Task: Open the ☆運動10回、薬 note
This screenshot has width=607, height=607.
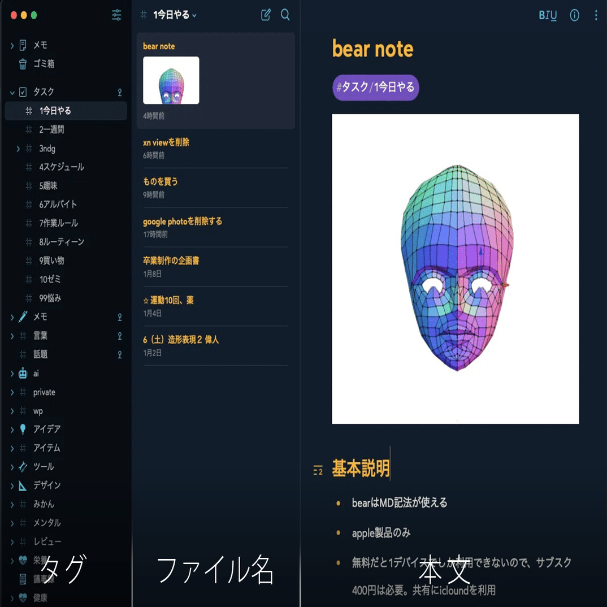Action: (216, 306)
